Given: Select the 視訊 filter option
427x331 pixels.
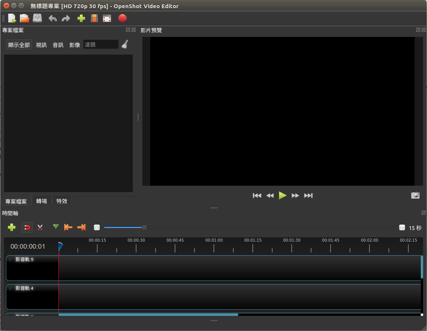Looking at the screenshot, I should pyautogui.click(x=41, y=45).
